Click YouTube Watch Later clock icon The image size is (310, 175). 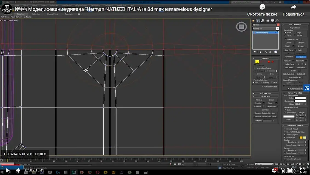[x=262, y=7]
